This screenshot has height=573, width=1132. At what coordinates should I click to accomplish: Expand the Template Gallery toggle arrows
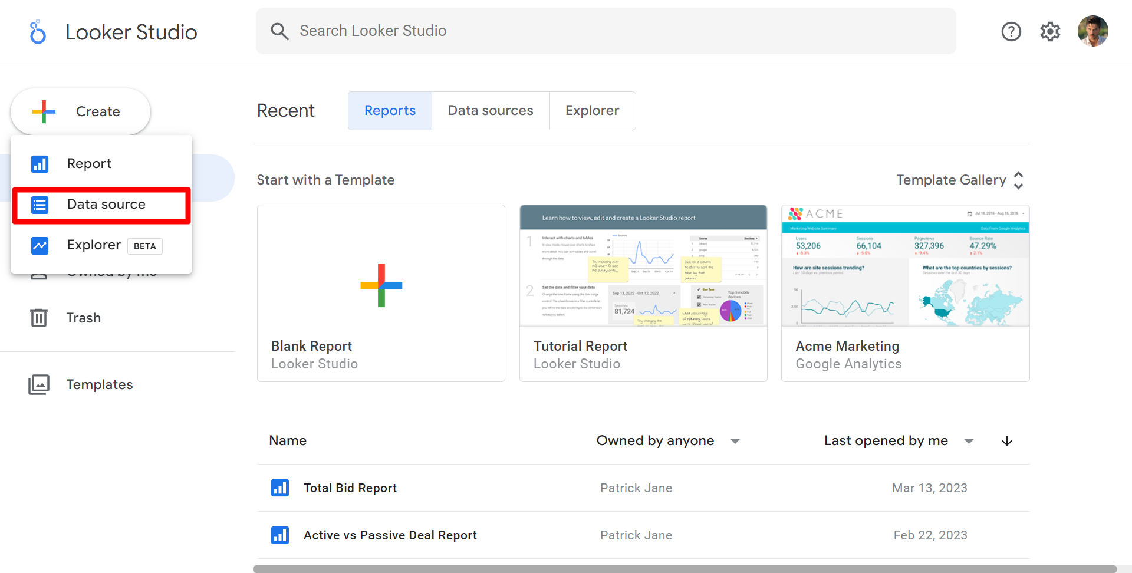1018,180
